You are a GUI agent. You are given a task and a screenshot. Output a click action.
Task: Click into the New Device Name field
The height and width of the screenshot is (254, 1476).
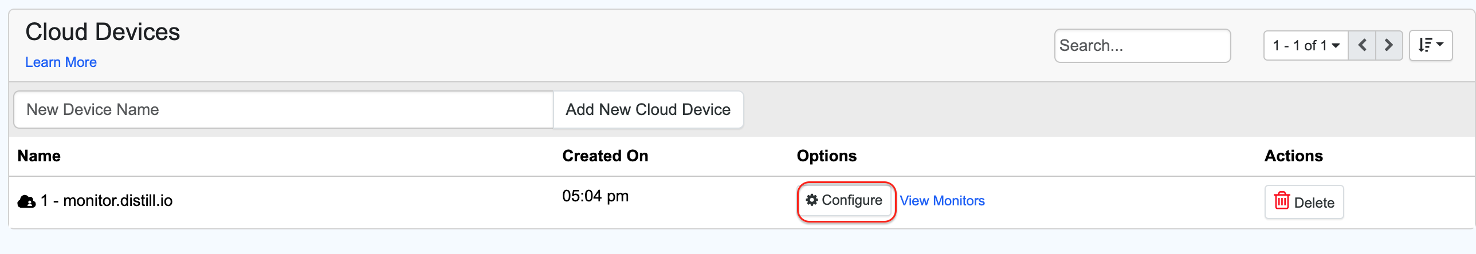click(x=283, y=109)
